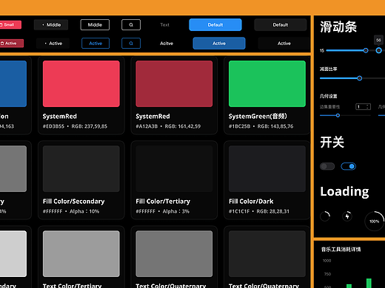Click the 'RGB: 161,42,59' value
The image size is (385, 288).
(183, 126)
